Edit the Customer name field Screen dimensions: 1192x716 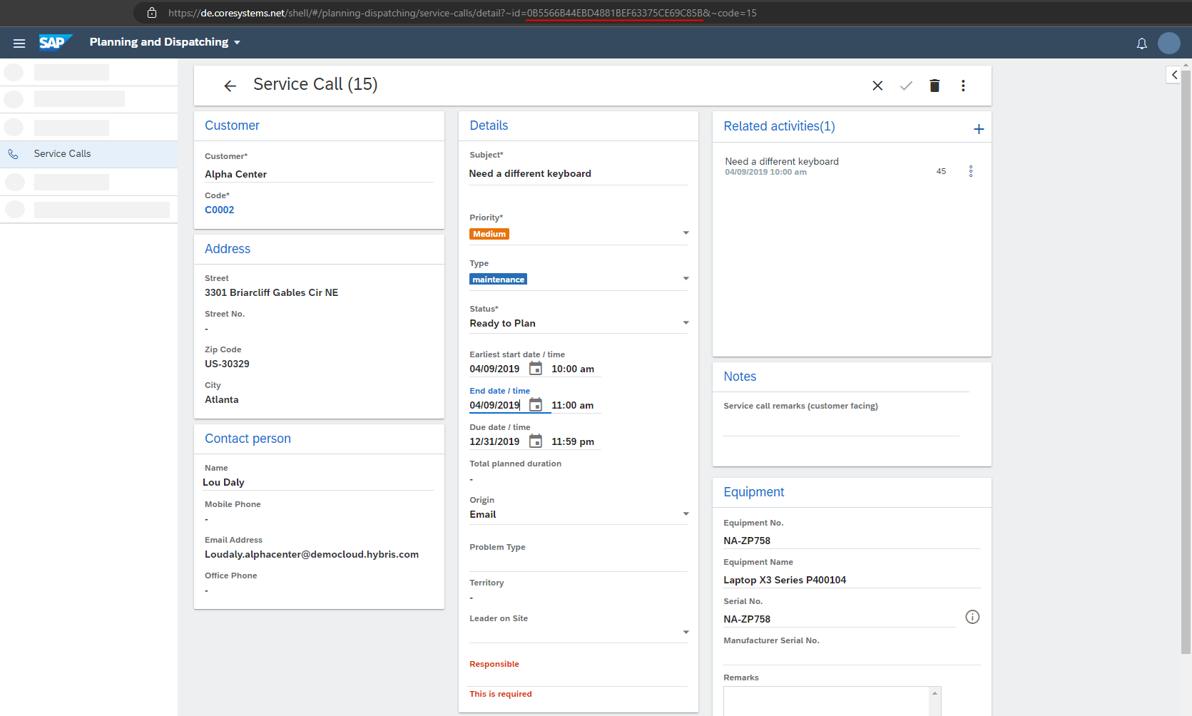pos(319,175)
